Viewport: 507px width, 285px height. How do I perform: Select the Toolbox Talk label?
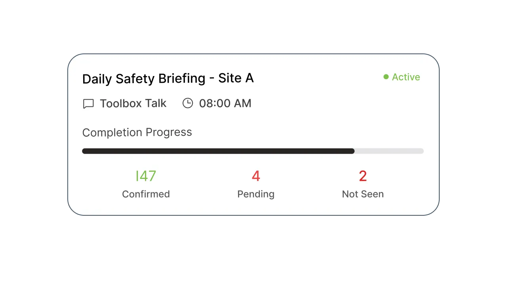coord(133,103)
